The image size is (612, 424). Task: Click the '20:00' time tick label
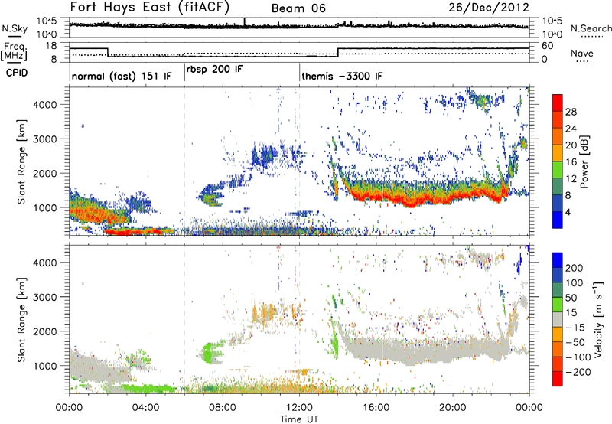[x=453, y=408]
